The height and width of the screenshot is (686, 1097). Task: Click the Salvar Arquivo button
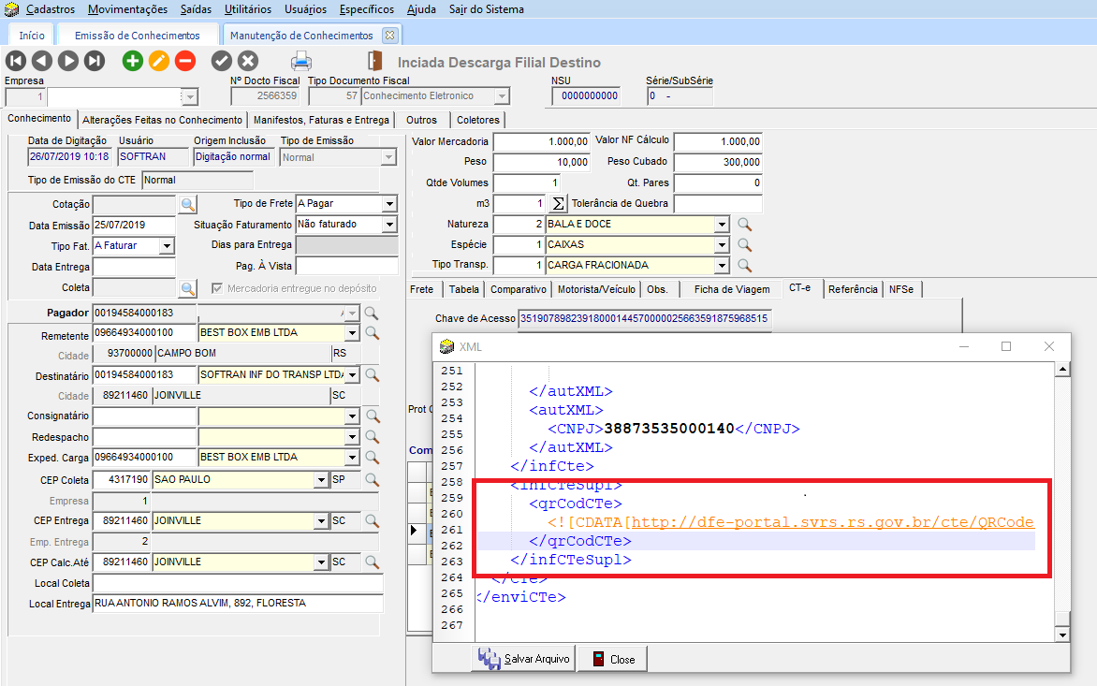523,659
